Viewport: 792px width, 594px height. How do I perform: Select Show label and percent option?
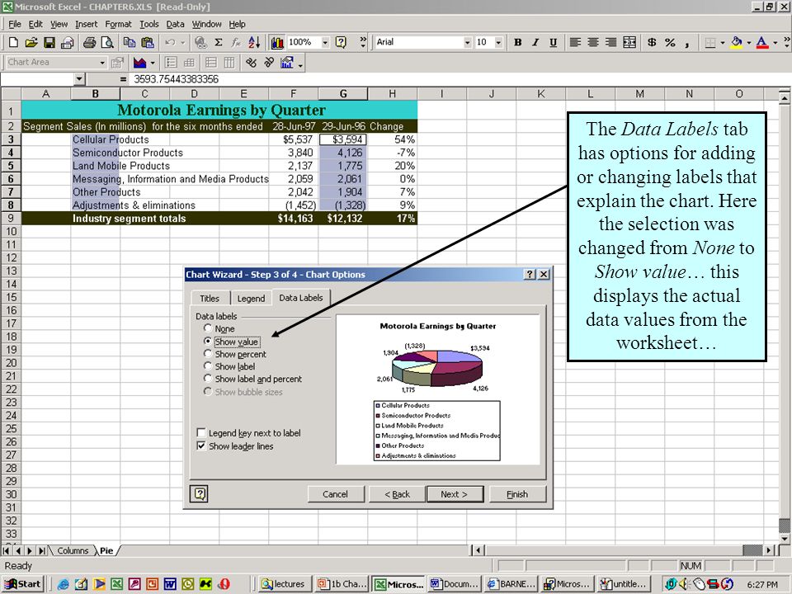pos(208,379)
